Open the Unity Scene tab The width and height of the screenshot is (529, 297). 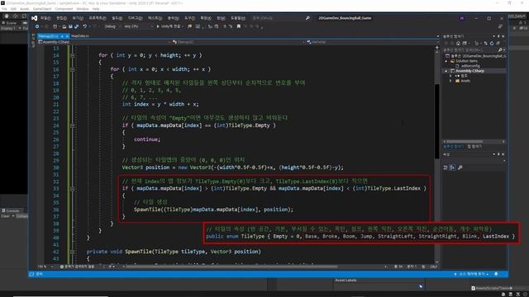coord(9,23)
